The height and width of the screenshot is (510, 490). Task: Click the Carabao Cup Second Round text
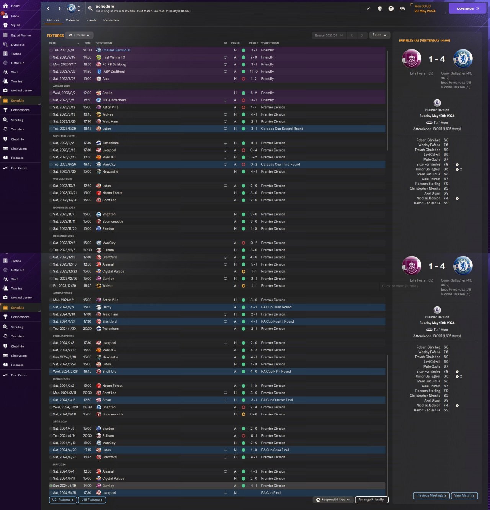tap(282, 129)
